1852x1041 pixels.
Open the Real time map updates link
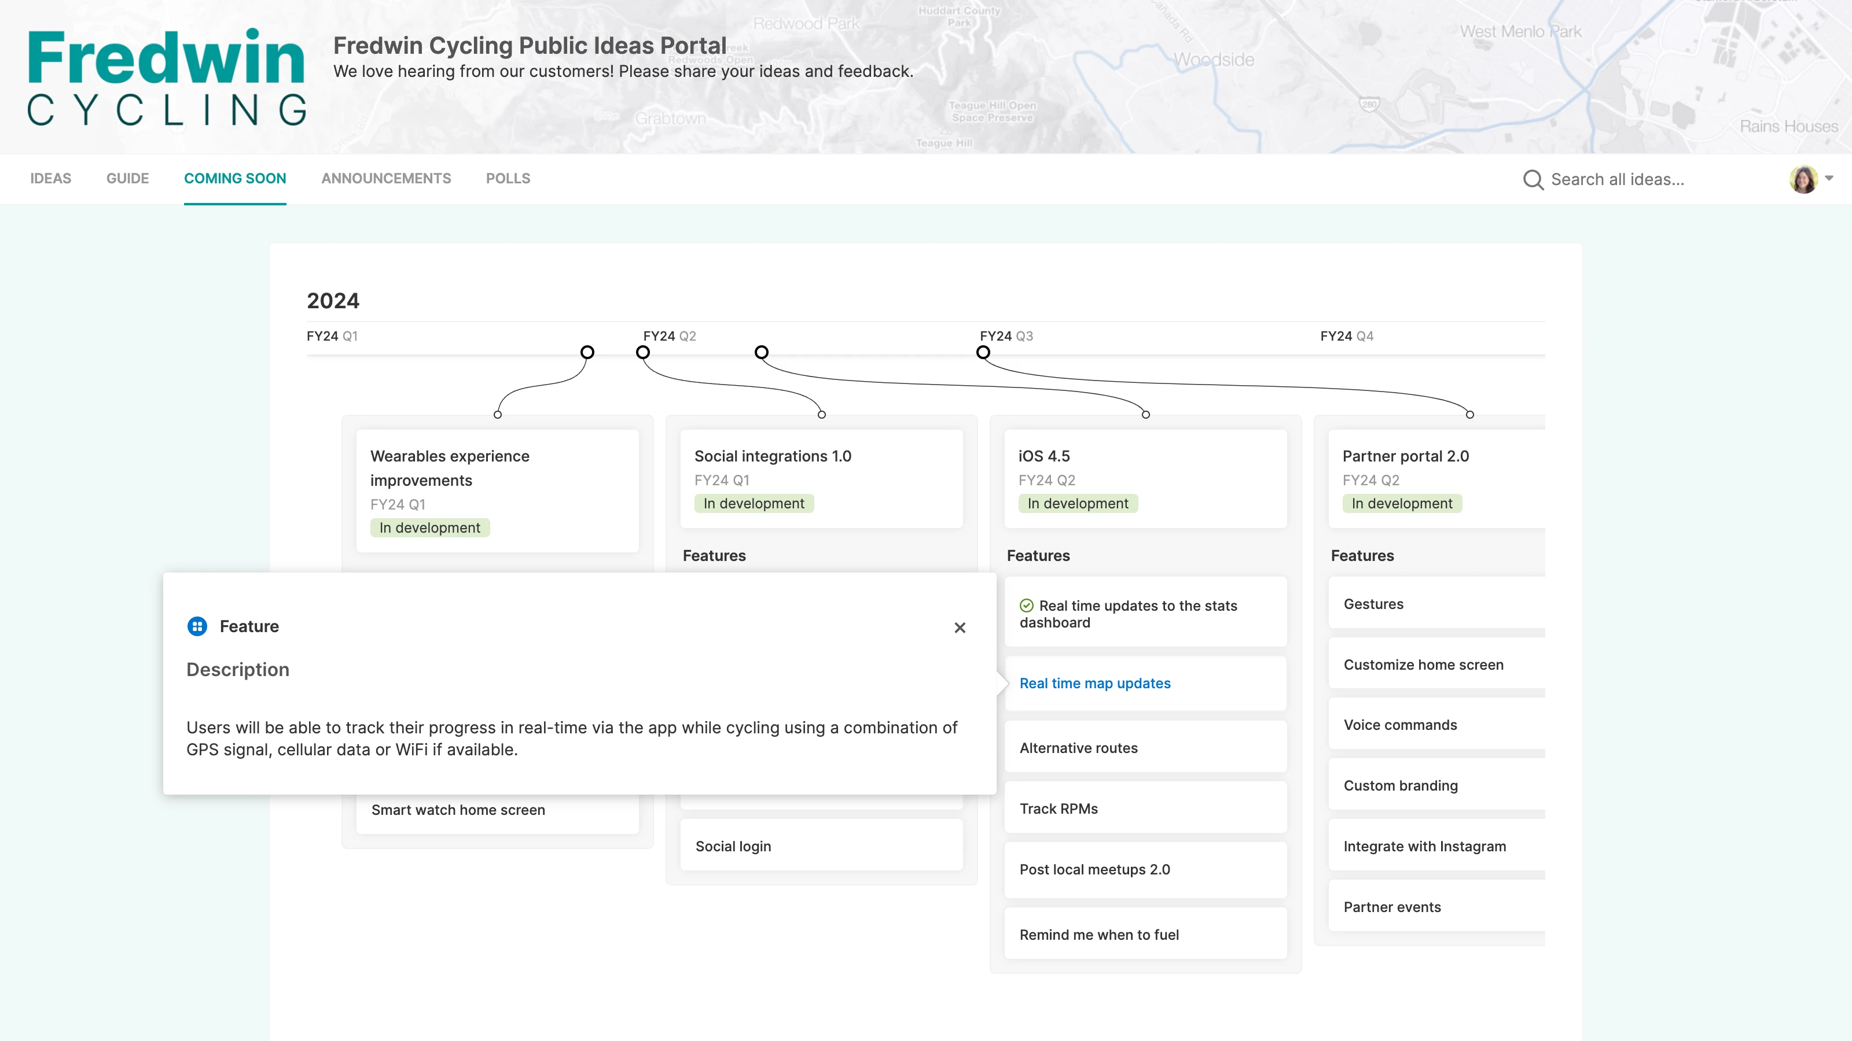[1094, 683]
